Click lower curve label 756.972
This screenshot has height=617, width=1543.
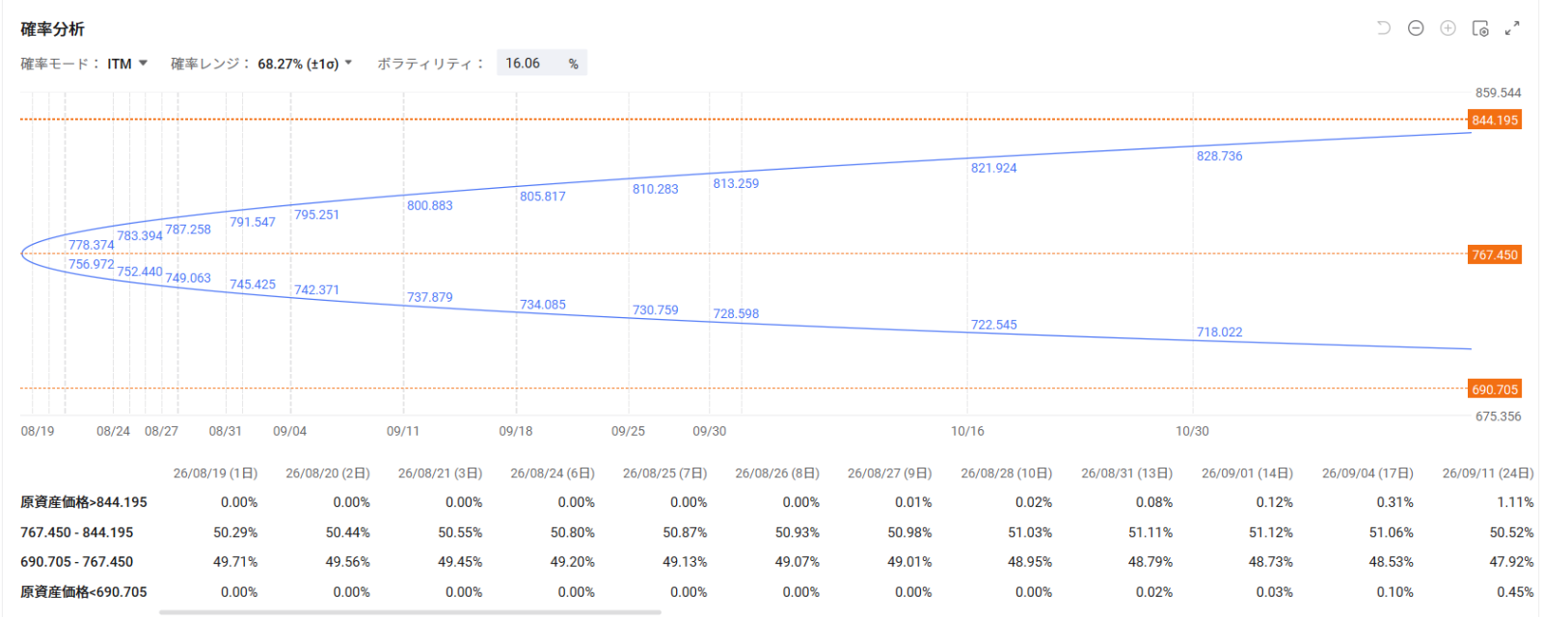[x=92, y=264]
